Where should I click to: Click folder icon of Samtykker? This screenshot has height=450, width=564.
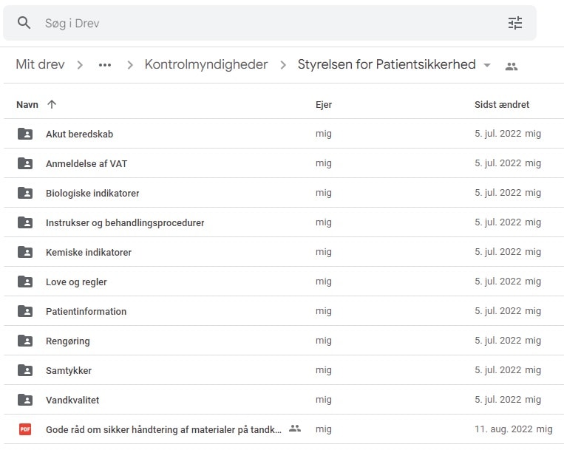coord(25,370)
